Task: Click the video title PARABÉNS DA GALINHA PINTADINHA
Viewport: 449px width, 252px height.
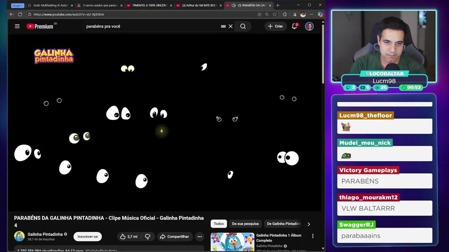Action: coord(109,222)
